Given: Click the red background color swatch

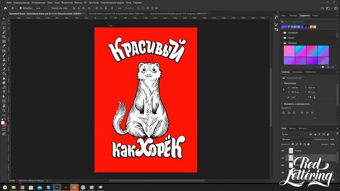Looking at the screenshot, I should click(5, 125).
